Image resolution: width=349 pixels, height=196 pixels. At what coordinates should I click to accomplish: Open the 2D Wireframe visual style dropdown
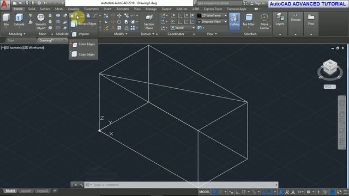[x=212, y=16]
